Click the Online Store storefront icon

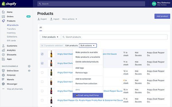tap(3, 71)
